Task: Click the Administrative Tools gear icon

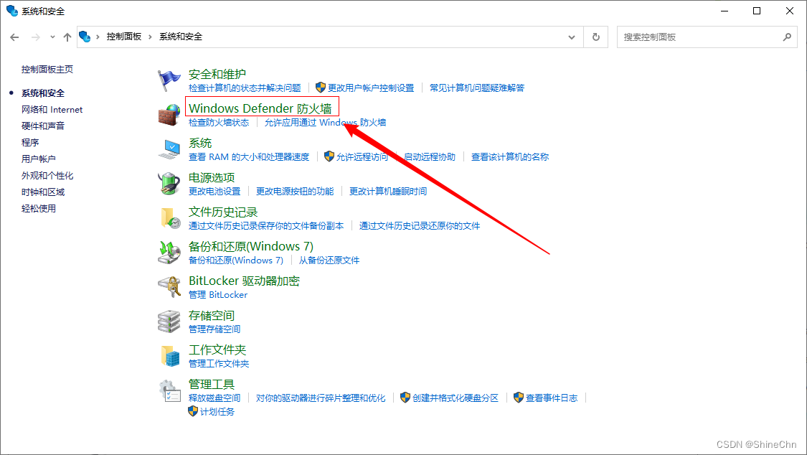Action: click(x=169, y=390)
